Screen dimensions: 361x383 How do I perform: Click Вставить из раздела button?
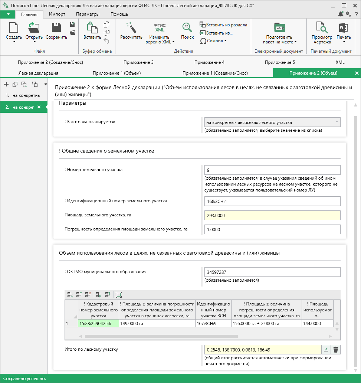223,24
